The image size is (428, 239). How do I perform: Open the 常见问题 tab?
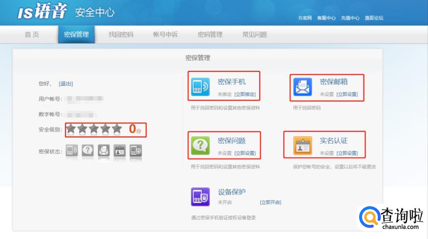[254, 35]
